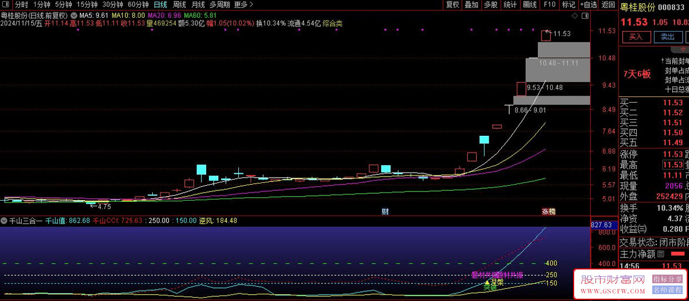The image size is (689, 301).
Task: Click the 财 marker on the chart
Action: [x=385, y=212]
